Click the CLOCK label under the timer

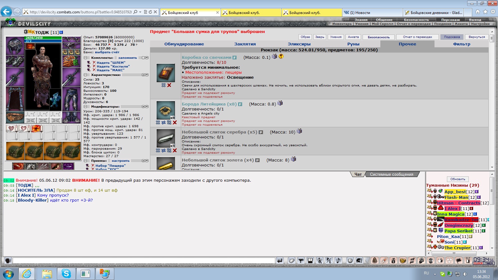[478, 264]
